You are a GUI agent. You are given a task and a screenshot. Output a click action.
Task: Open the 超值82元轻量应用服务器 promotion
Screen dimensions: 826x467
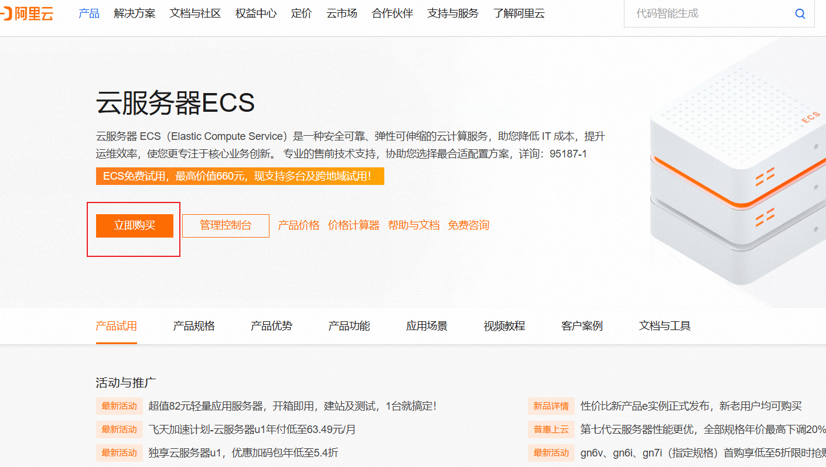click(x=292, y=406)
